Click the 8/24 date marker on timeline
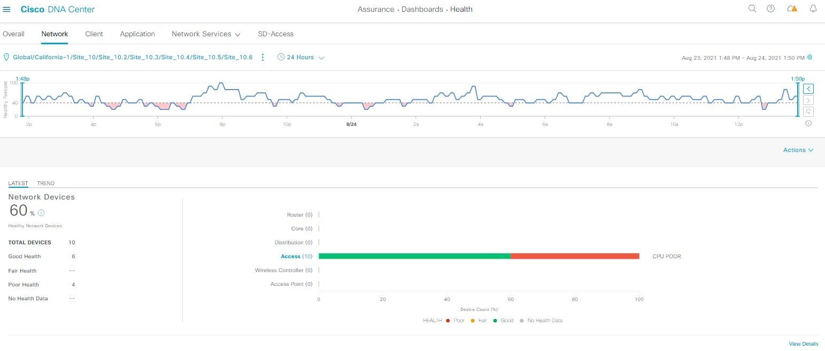This screenshot has width=825, height=351. coord(351,124)
